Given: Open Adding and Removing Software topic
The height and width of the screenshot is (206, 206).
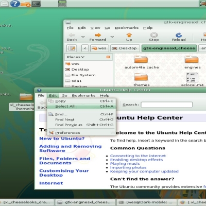Looking at the screenshot, I should pyautogui.click(x=71, y=148).
